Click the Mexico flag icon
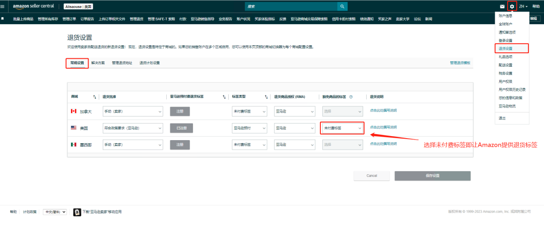The height and width of the screenshot is (225, 544). [x=73, y=144]
